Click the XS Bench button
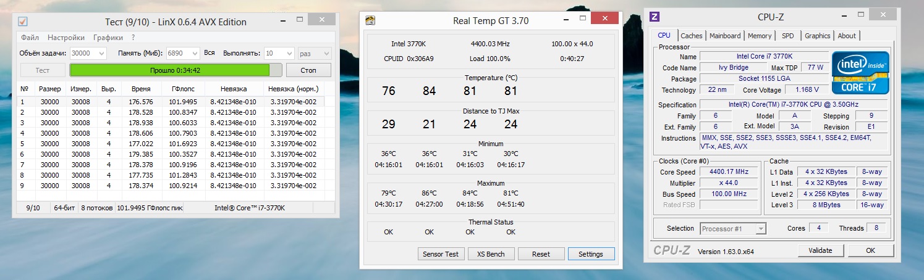 (491, 254)
